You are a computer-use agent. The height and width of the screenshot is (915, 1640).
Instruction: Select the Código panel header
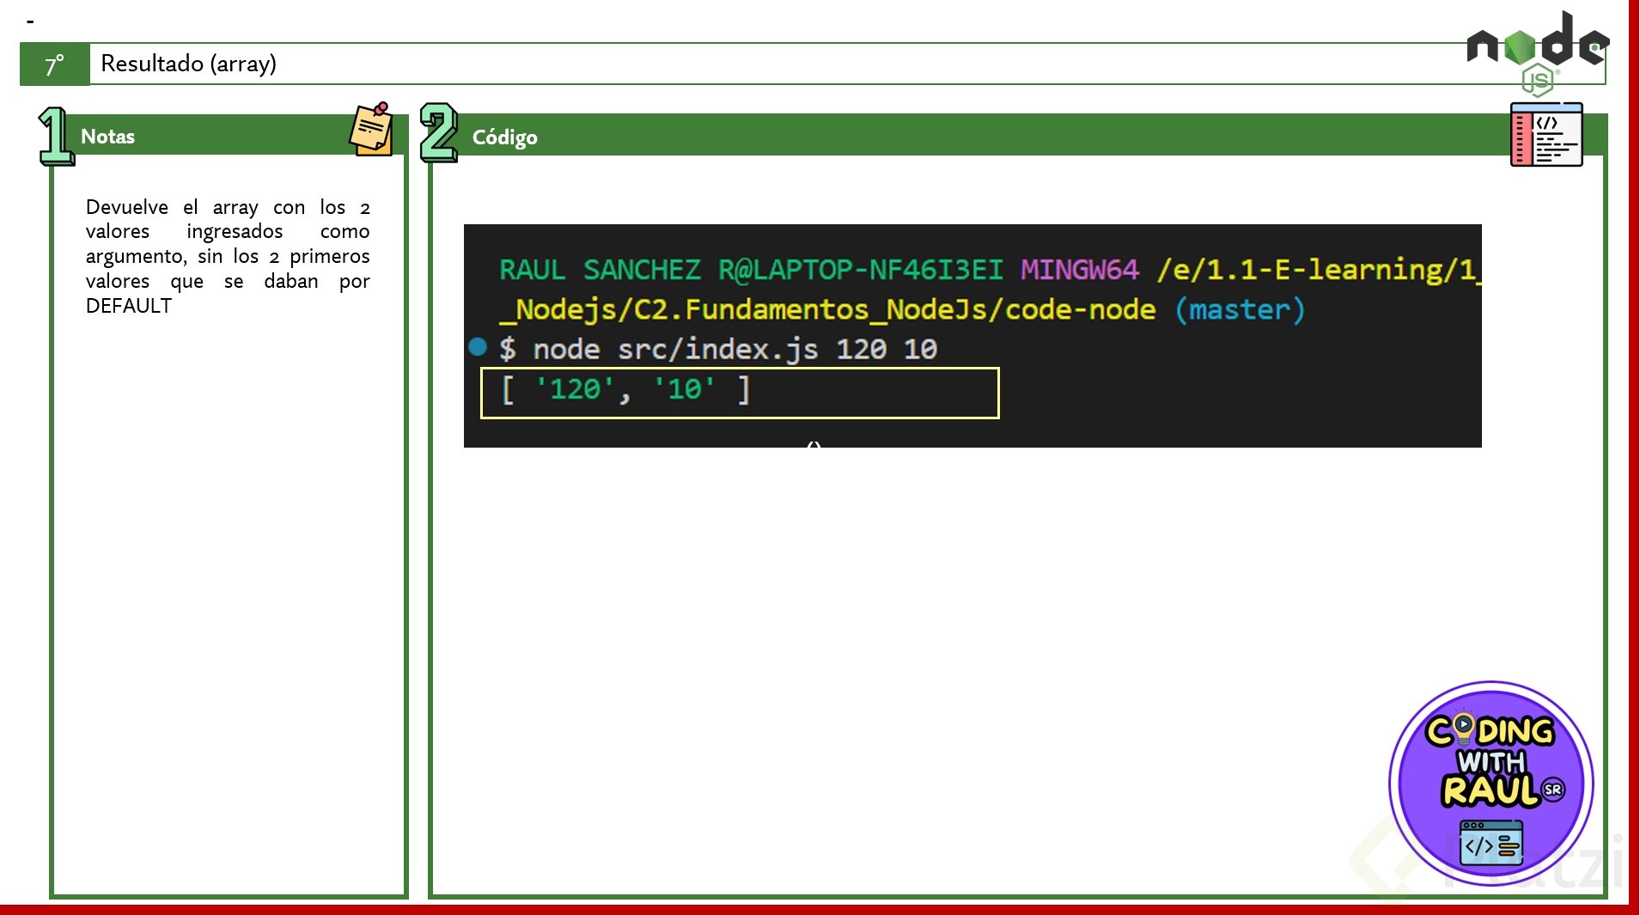pyautogui.click(x=1017, y=136)
